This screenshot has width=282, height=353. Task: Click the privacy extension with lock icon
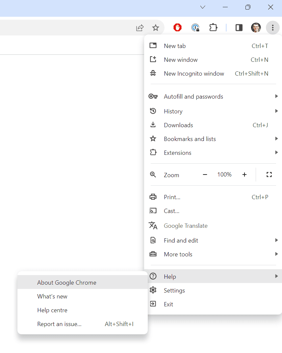[196, 28]
